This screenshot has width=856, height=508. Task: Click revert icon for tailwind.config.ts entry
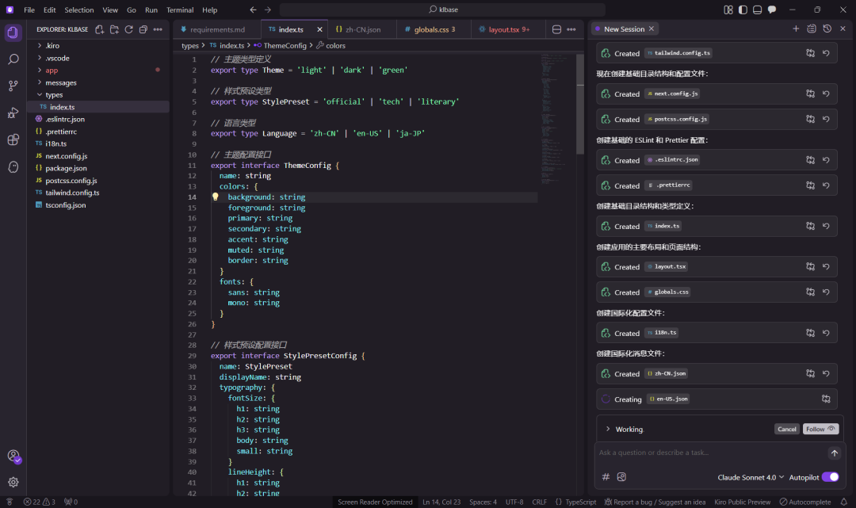point(826,53)
